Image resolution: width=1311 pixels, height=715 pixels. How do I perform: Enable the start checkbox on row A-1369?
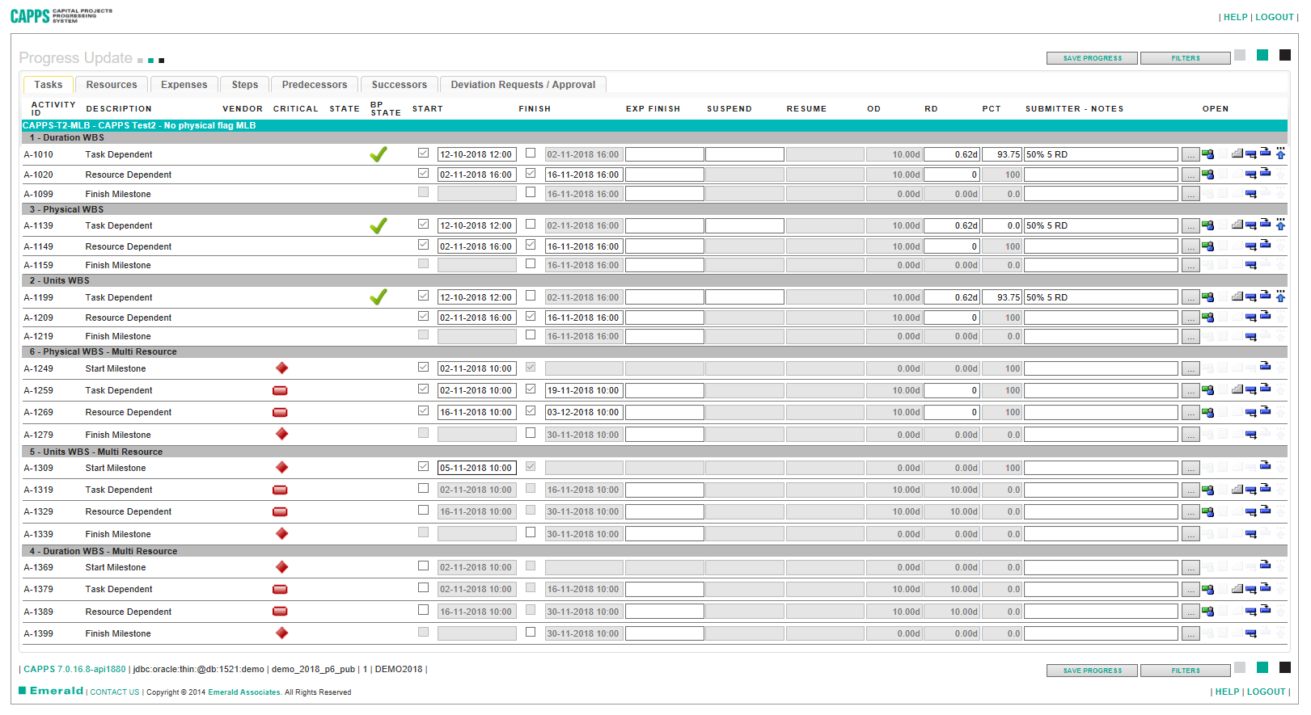pos(423,566)
